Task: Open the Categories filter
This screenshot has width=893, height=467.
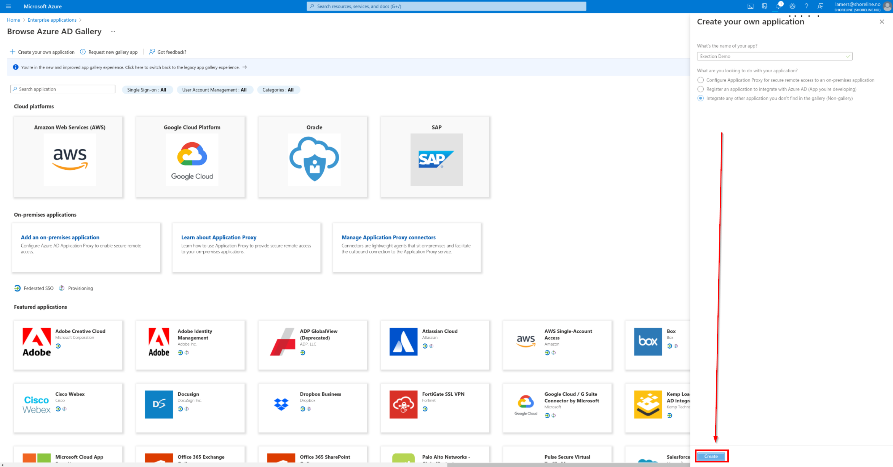Action: click(x=278, y=90)
